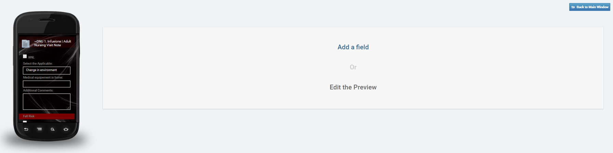Viewport: 613px width, 153px height.
Task: Click the Medical equipement in home label
Action: coord(43,78)
